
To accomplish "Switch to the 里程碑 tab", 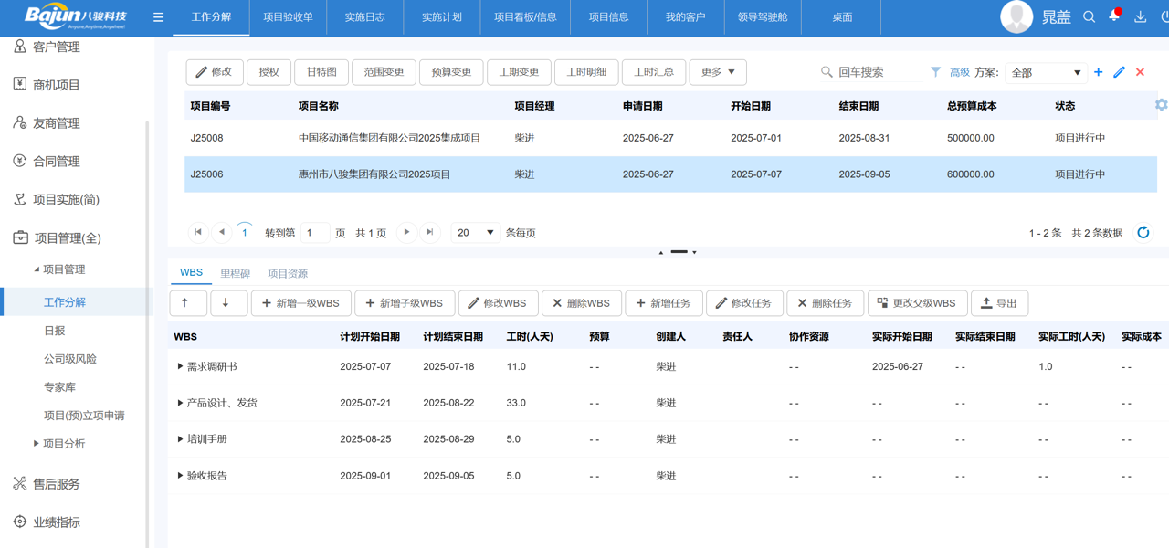I will 235,274.
